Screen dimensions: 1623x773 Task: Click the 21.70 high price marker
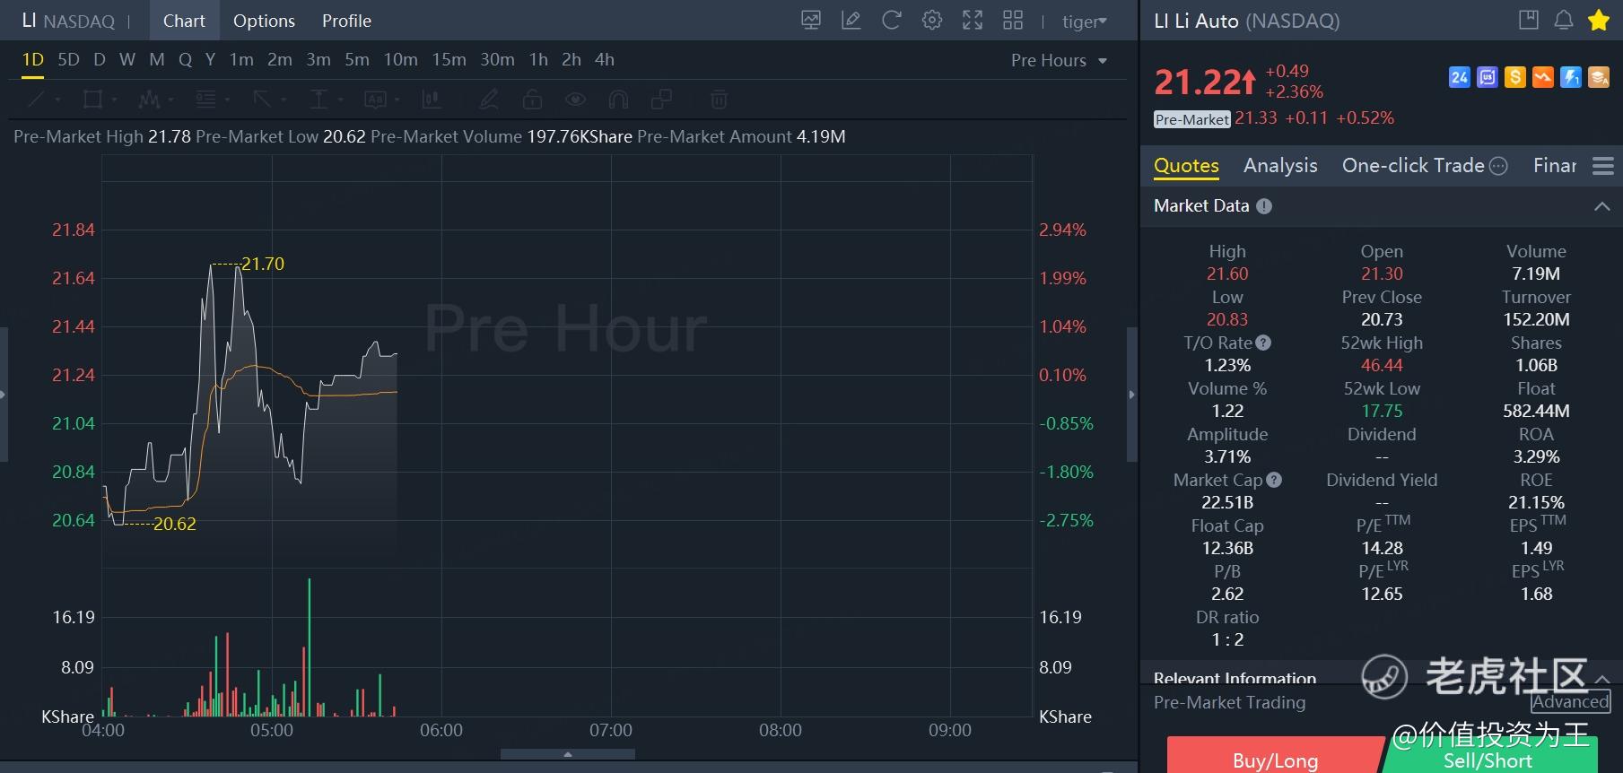click(x=263, y=264)
